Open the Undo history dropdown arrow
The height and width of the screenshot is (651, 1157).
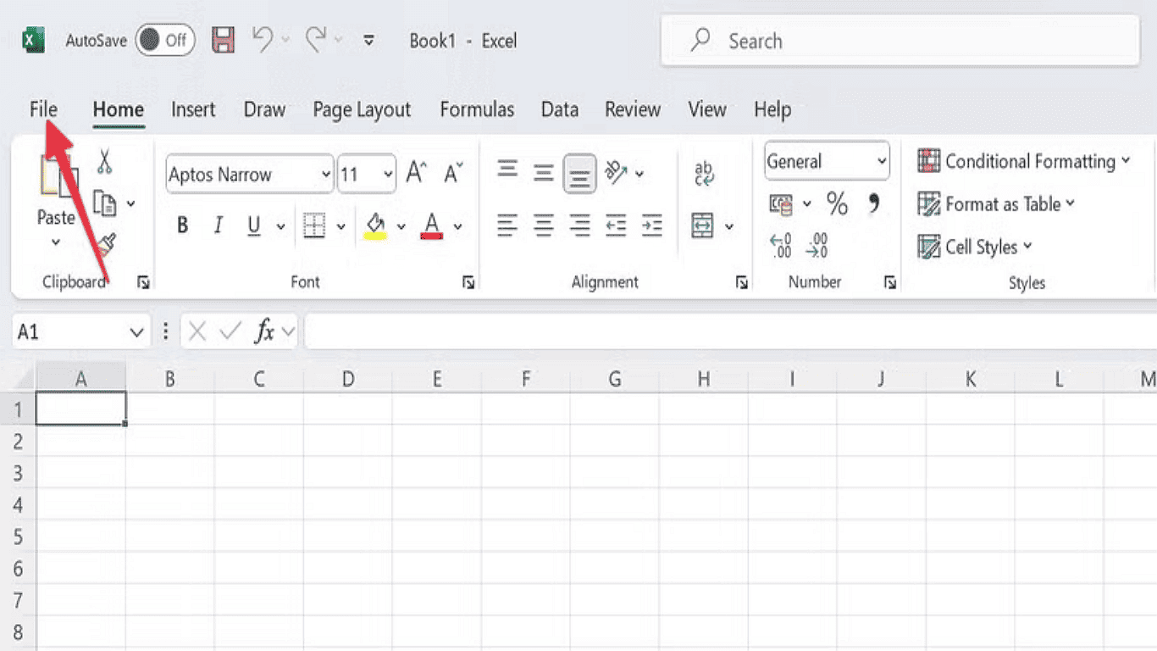coord(285,40)
